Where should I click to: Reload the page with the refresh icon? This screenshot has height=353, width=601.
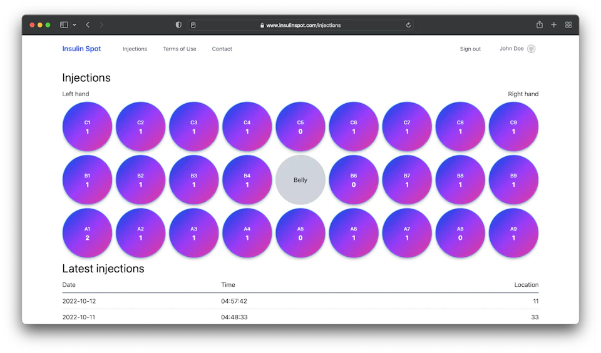click(408, 26)
